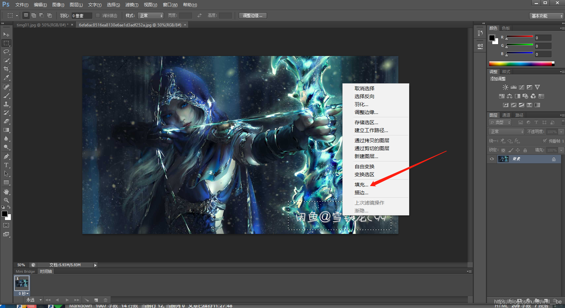Viewport: 565px width, 308px height.
Task: Select the History Brush tool
Action: [x=6, y=113]
